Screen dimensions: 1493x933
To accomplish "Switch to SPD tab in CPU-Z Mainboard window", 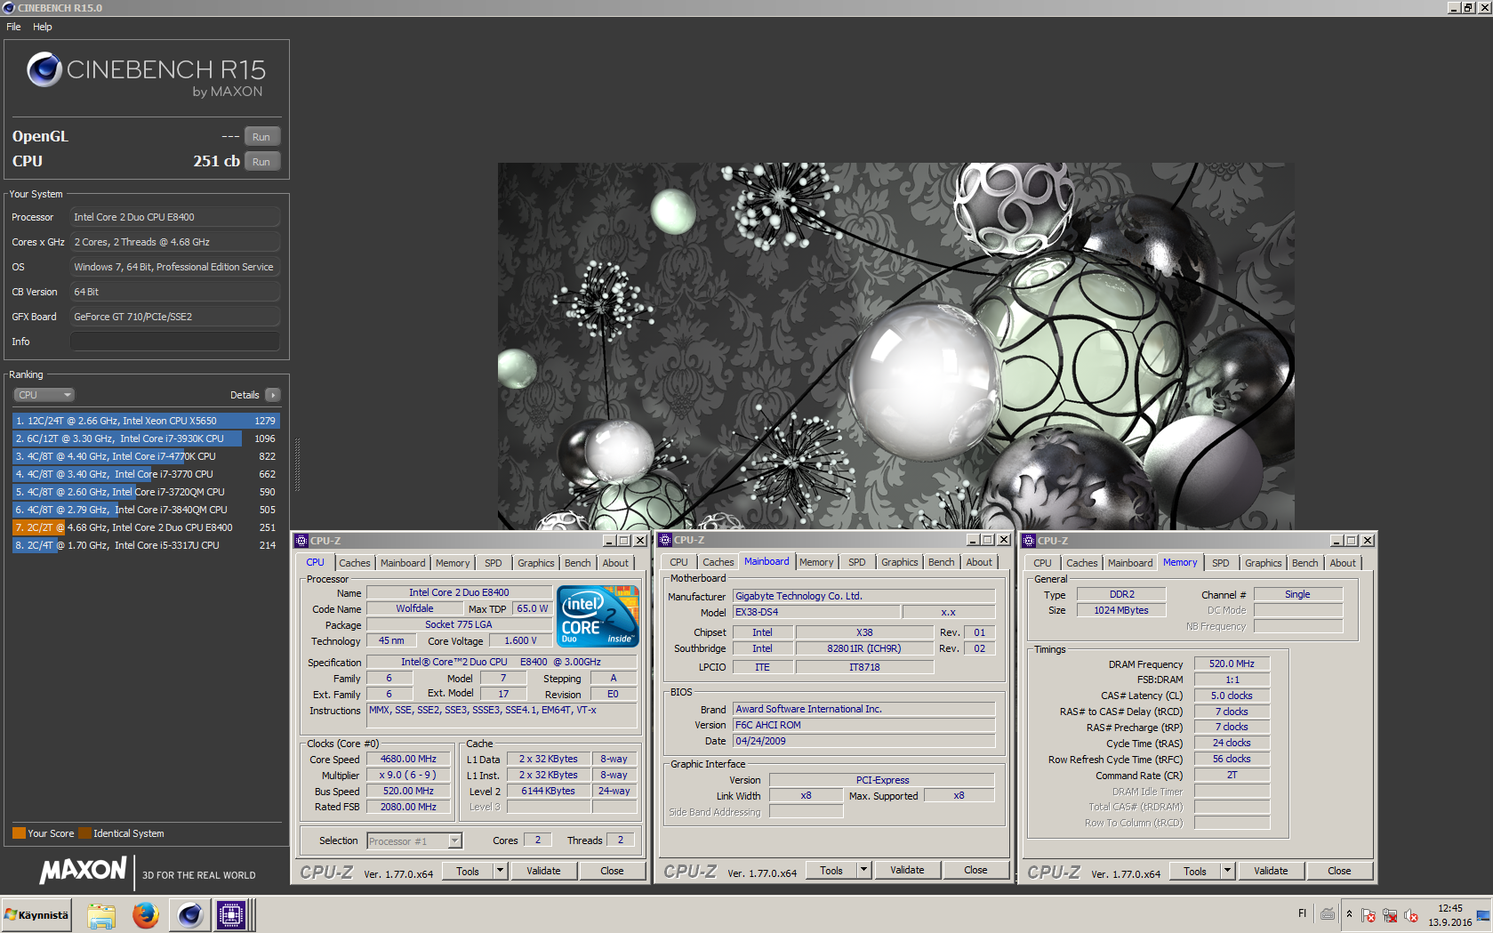I will 857,562.
